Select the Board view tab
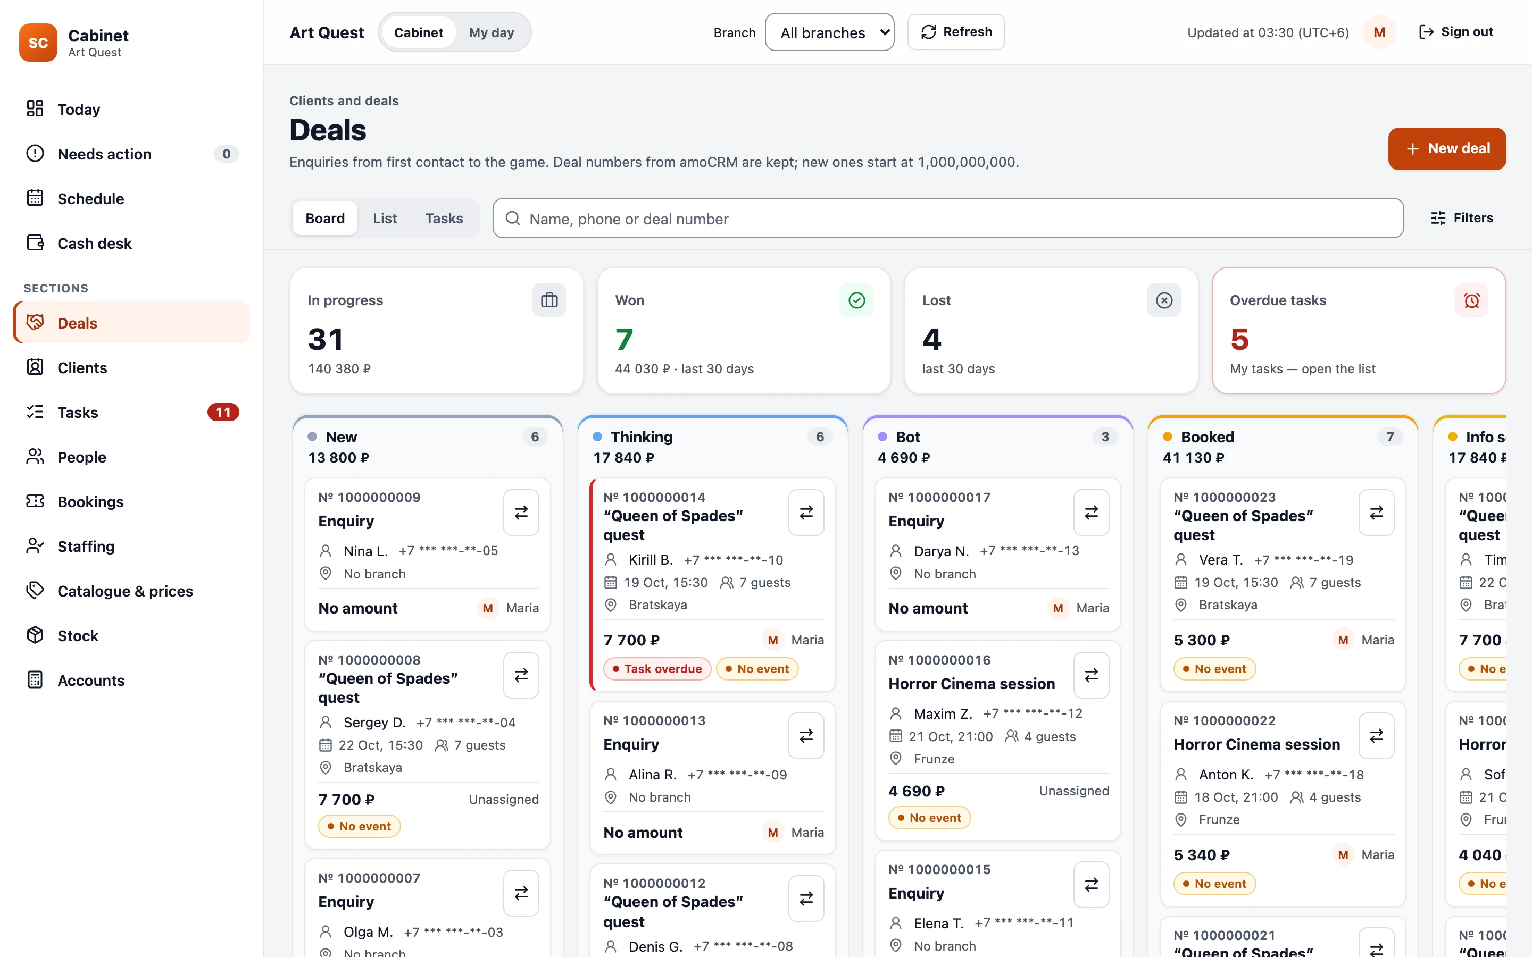 pos(325,219)
